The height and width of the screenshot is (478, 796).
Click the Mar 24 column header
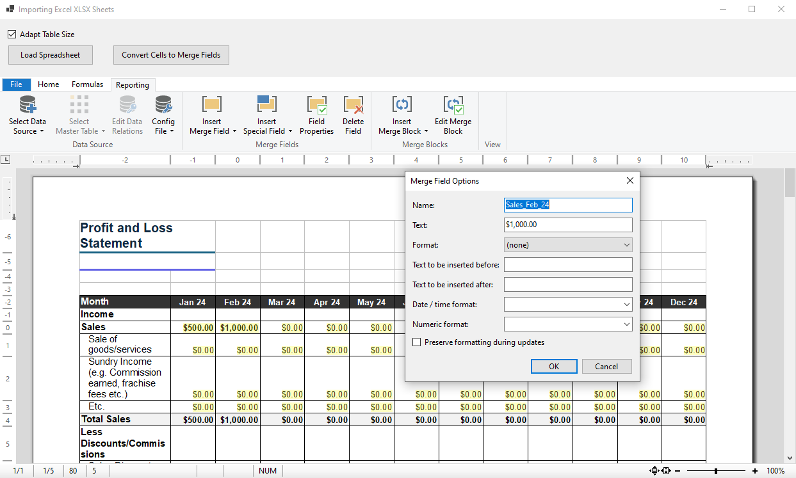tap(282, 302)
